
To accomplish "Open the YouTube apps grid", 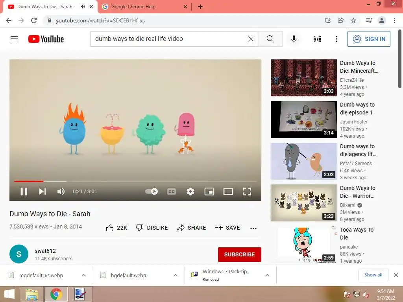I will [318, 39].
